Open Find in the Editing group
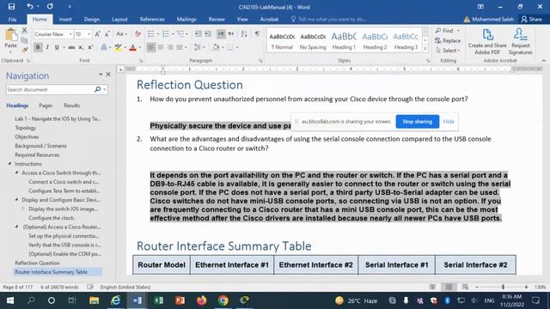The image size is (550, 309). pyautogui.click(x=444, y=31)
